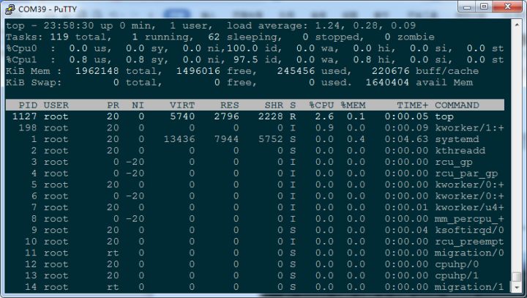
Task: Click the 97.5 id value on Cpu1
Action: coord(246,60)
